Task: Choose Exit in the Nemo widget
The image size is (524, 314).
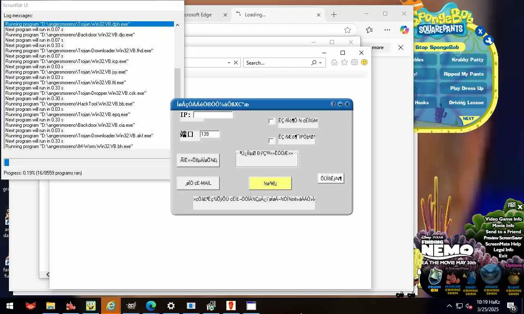Action: [x=503, y=256]
